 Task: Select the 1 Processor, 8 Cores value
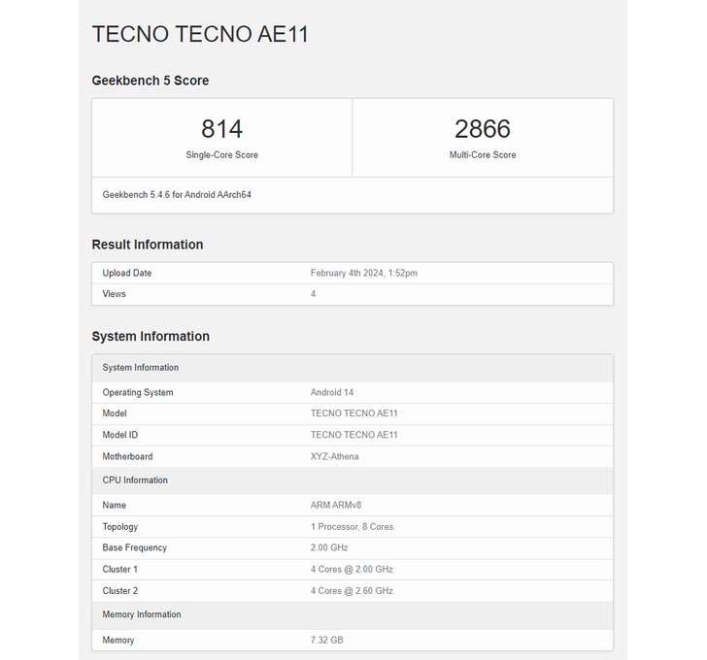[x=352, y=527]
